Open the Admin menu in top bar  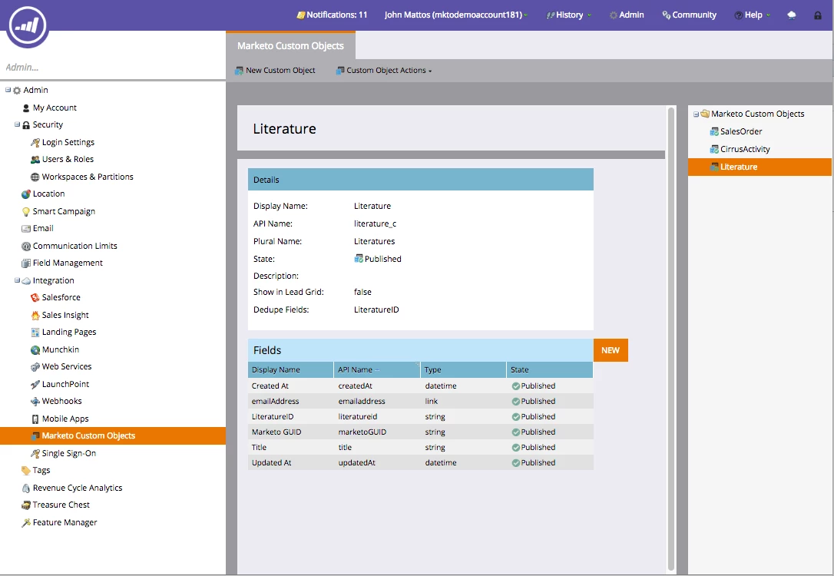click(x=627, y=15)
